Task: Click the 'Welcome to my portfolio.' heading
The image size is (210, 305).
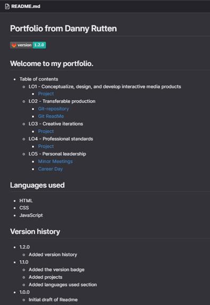Action: point(52,64)
